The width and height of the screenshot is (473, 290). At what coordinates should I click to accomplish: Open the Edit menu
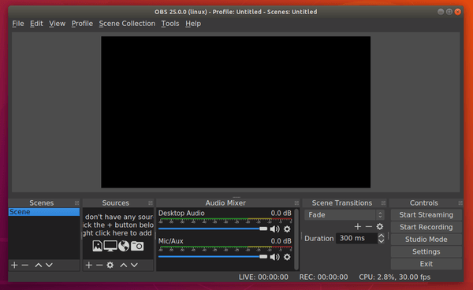click(x=36, y=24)
